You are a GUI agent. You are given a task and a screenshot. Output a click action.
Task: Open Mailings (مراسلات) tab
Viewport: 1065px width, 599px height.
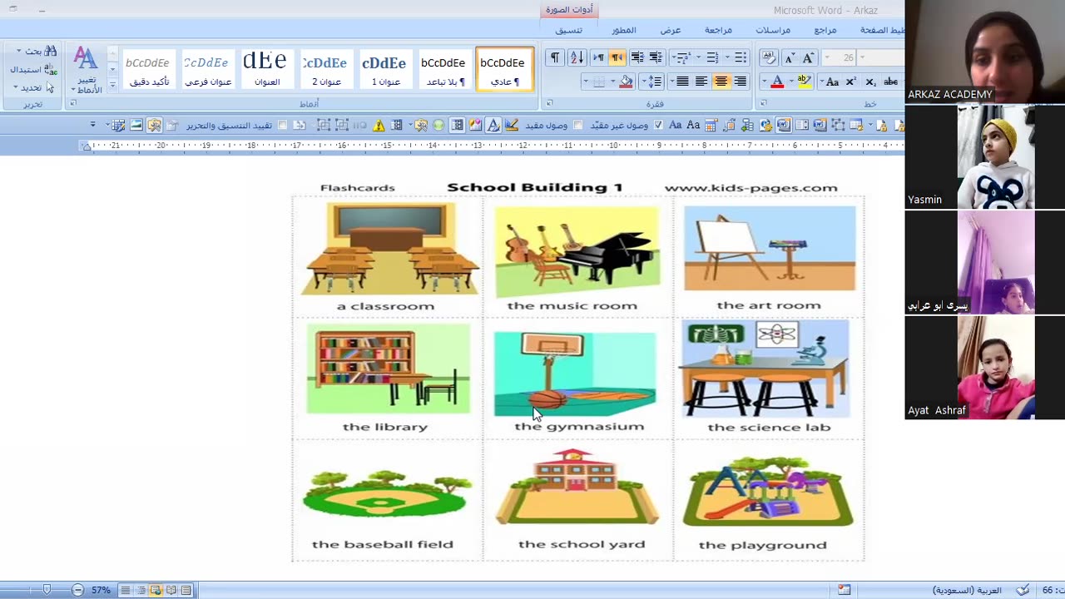click(x=773, y=30)
